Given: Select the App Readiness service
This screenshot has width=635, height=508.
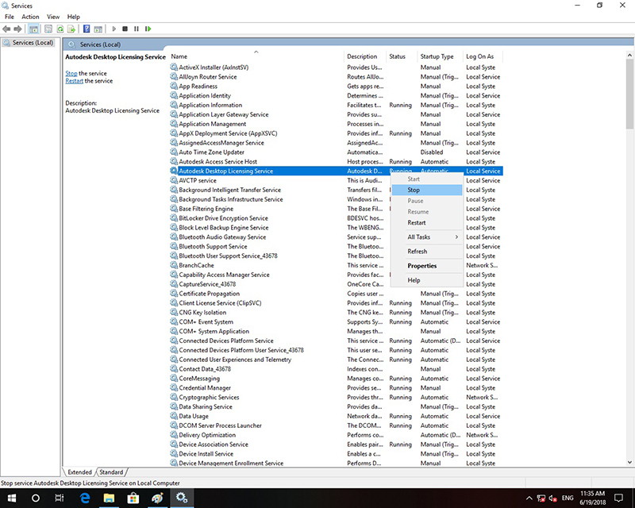Looking at the screenshot, I should tap(336, 87).
